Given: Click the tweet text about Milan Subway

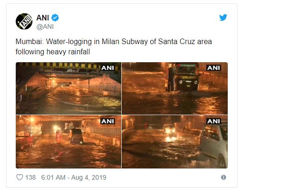Looking at the screenshot, I should click(x=113, y=46).
